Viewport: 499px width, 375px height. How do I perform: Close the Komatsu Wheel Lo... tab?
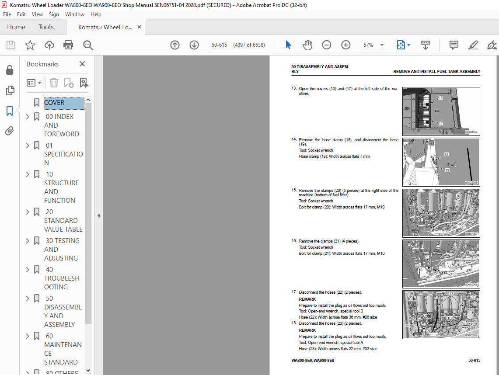[x=139, y=27]
